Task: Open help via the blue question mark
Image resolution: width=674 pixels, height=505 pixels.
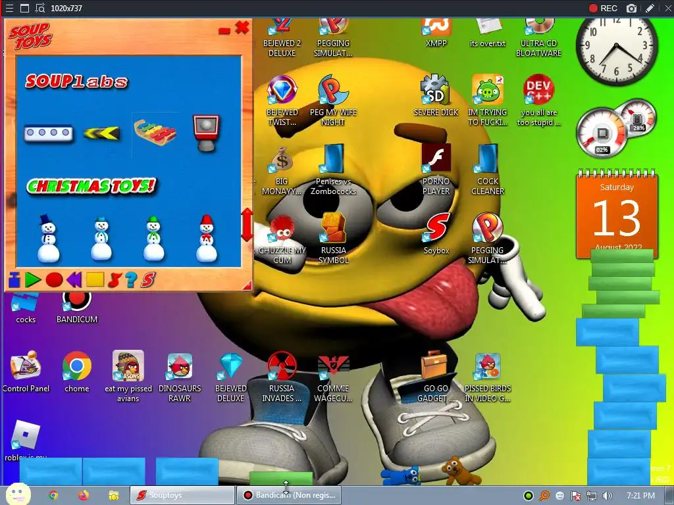Action: 131,280
